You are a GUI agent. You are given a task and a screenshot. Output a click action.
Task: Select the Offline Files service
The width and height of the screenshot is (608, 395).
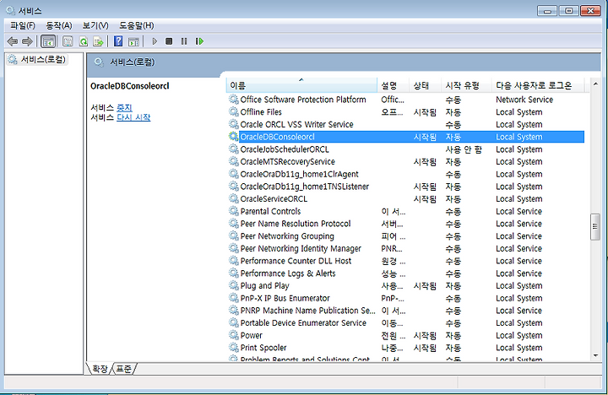point(405,111)
